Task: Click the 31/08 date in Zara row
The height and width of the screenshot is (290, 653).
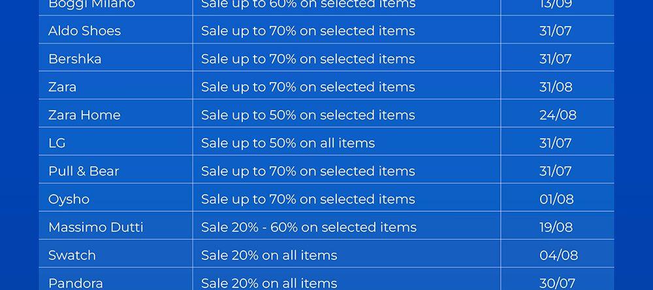Action: (x=556, y=87)
